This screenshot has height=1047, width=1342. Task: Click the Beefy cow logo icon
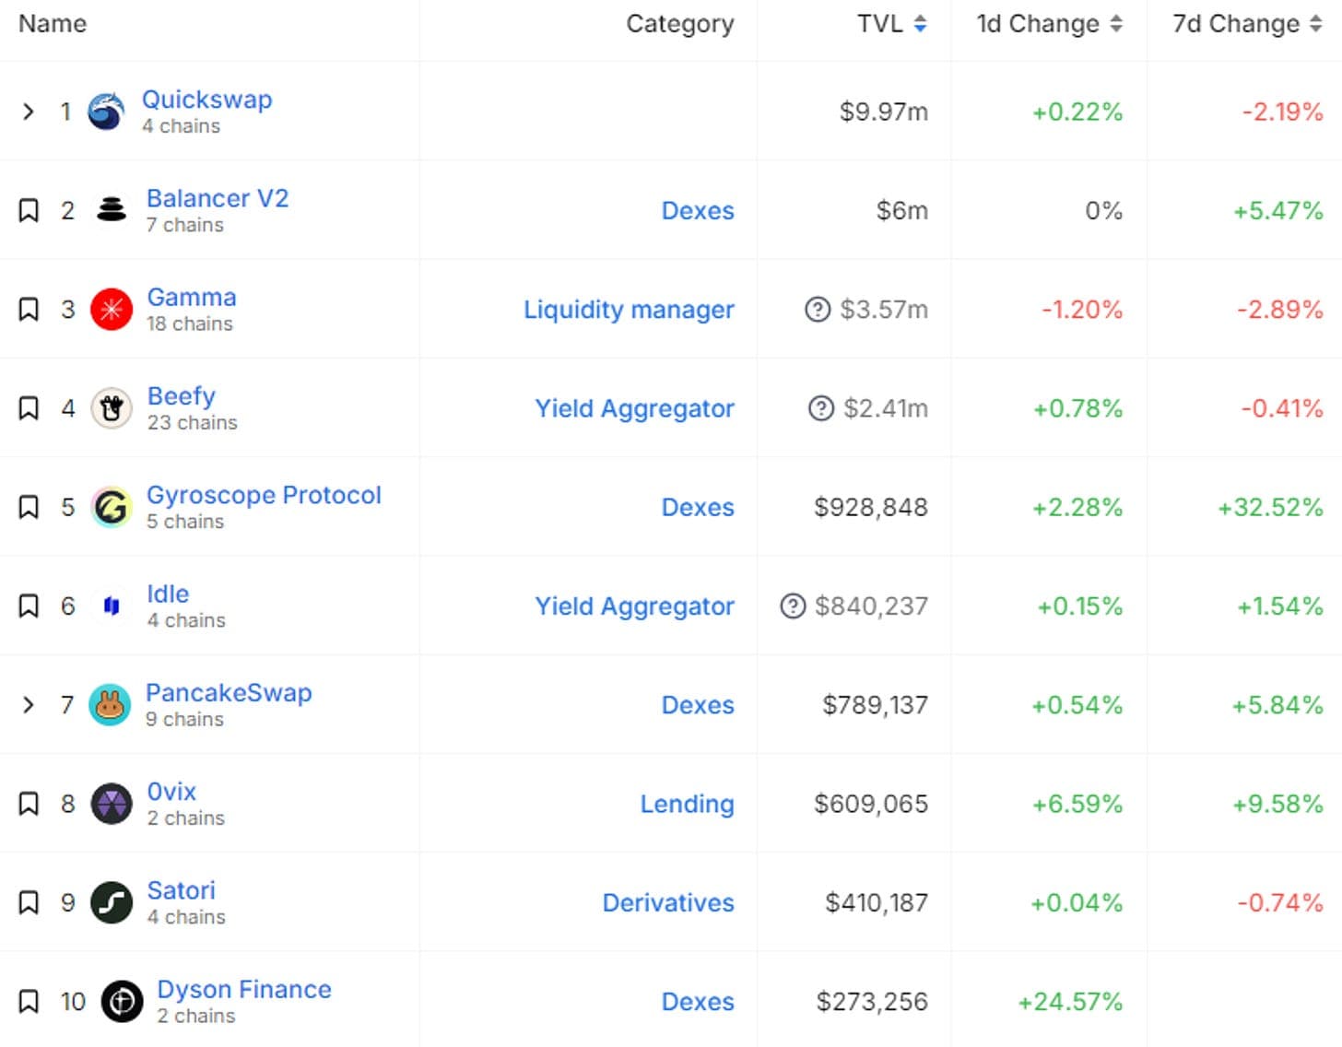pyautogui.click(x=112, y=408)
